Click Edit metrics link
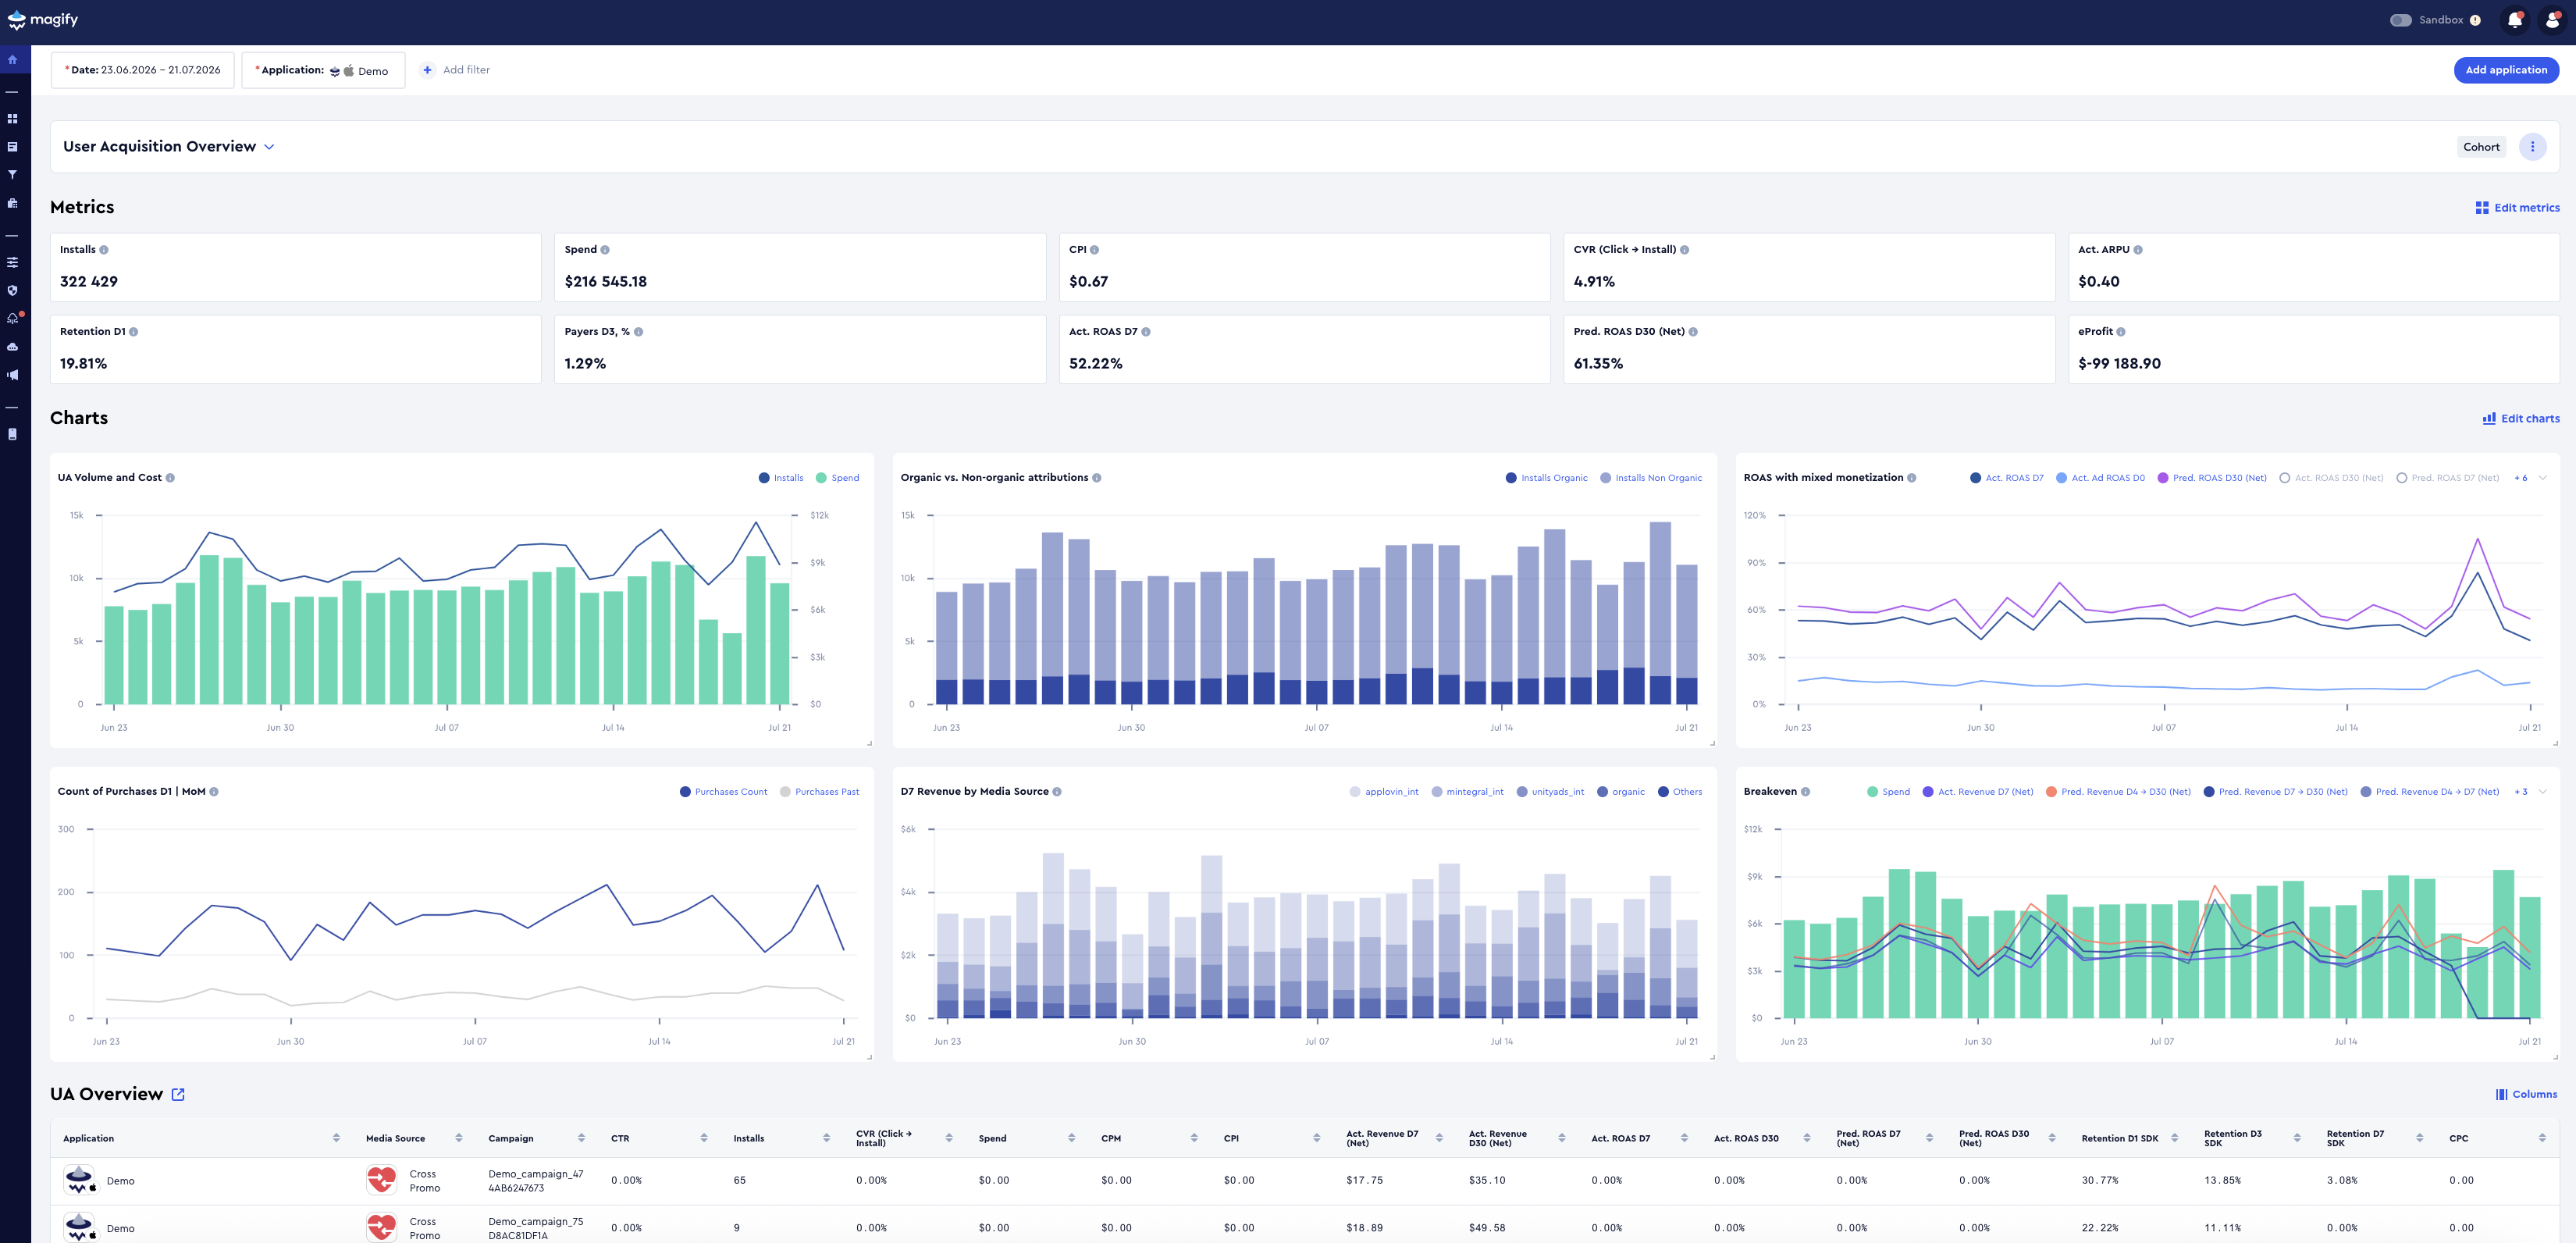Viewport: 2576px width, 1243px height. pyautogui.click(x=2517, y=208)
